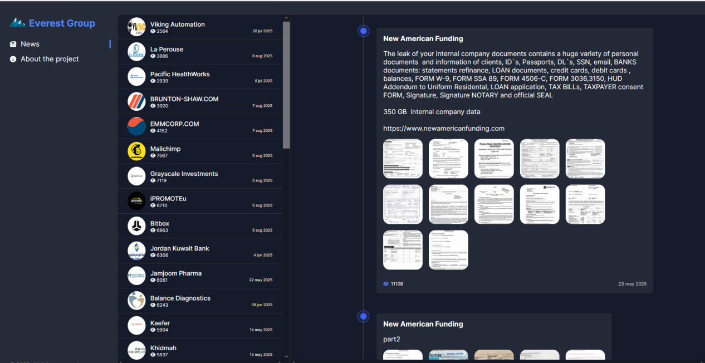Open the EMMCORP.COM entry title
The width and height of the screenshot is (705, 363).
[174, 124]
